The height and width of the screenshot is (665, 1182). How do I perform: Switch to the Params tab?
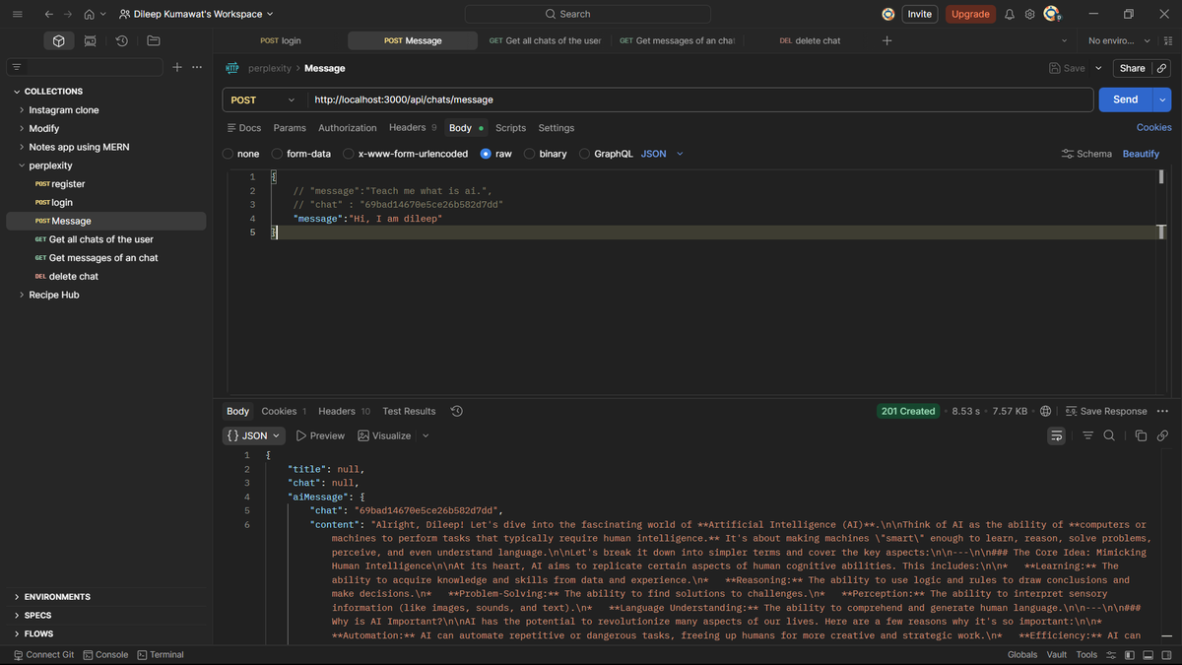290,128
